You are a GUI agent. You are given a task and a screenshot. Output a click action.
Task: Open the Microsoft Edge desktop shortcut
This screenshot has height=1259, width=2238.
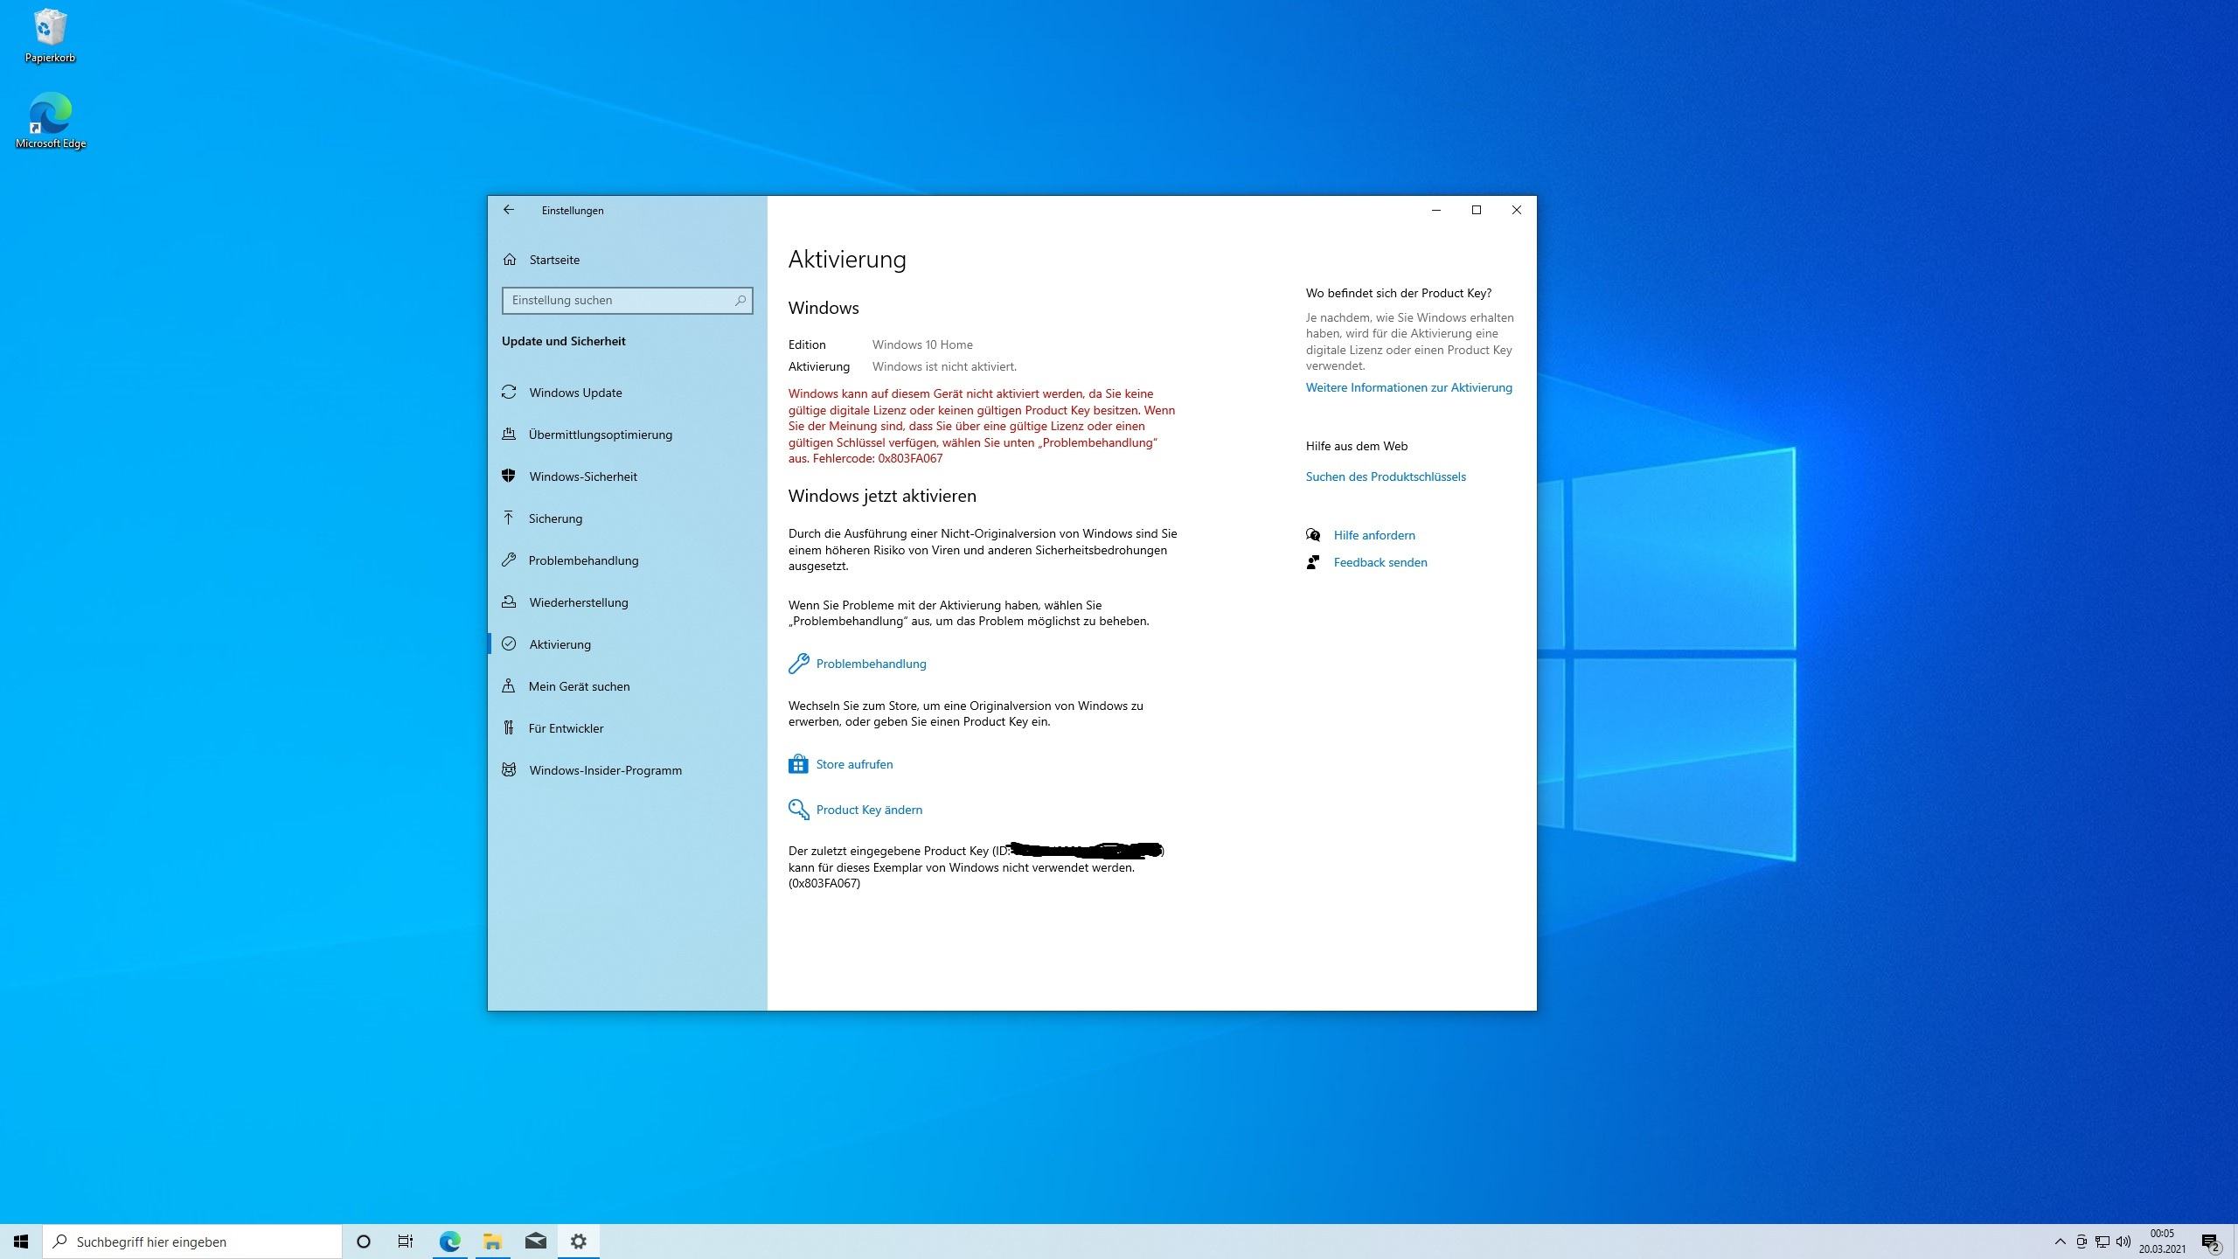[50, 121]
